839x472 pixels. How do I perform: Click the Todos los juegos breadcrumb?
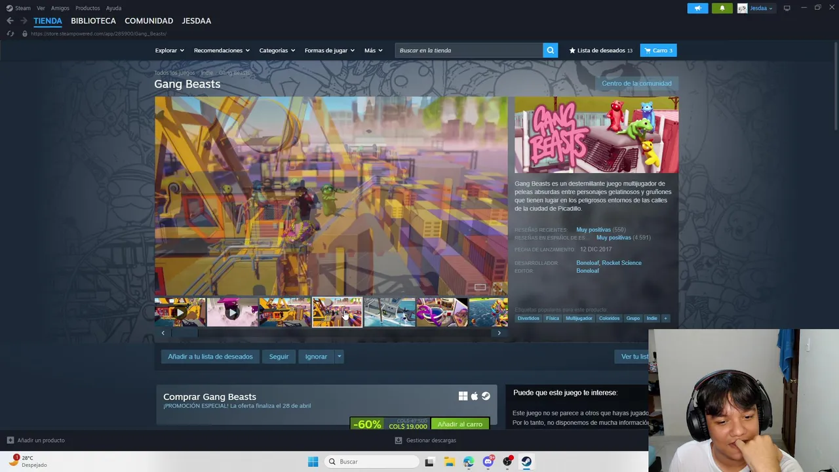tap(174, 73)
